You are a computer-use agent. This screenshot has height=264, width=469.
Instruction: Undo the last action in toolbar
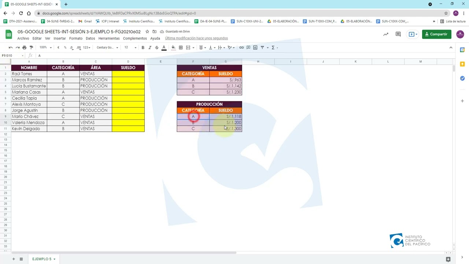tap(11, 48)
